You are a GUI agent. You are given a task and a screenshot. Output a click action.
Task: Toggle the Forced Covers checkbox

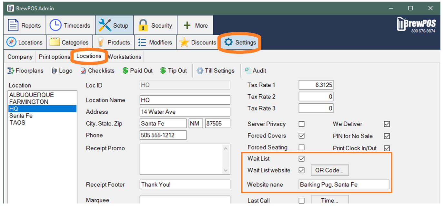302,136
